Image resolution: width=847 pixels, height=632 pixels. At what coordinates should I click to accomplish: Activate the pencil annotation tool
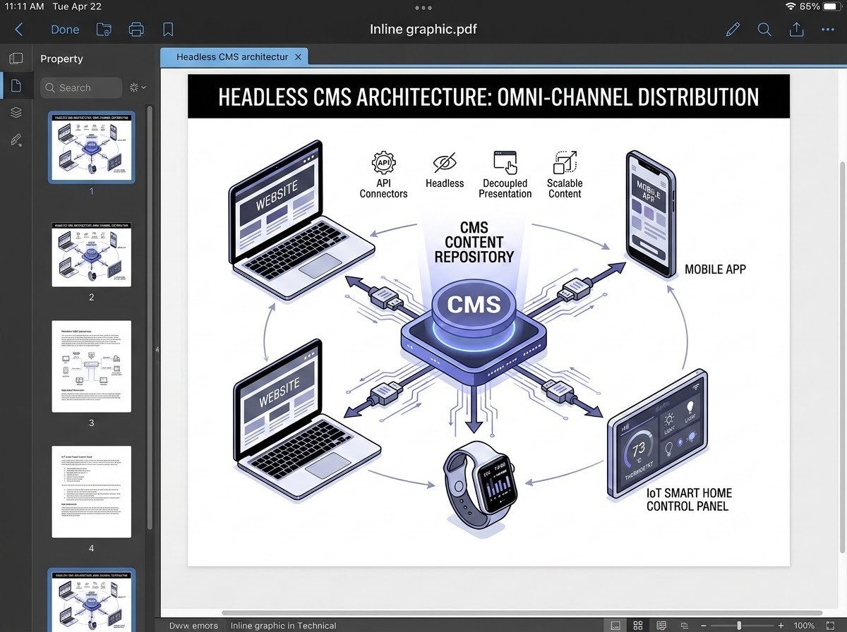pyautogui.click(x=733, y=30)
